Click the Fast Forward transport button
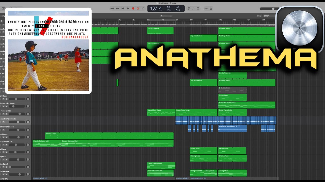 point(118,8)
